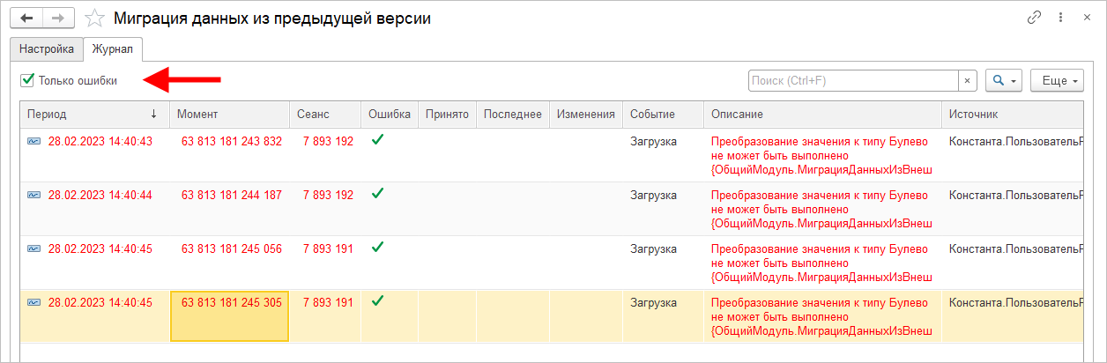Switch to the Настройка tab
The width and height of the screenshot is (1107, 363).
pyautogui.click(x=47, y=49)
